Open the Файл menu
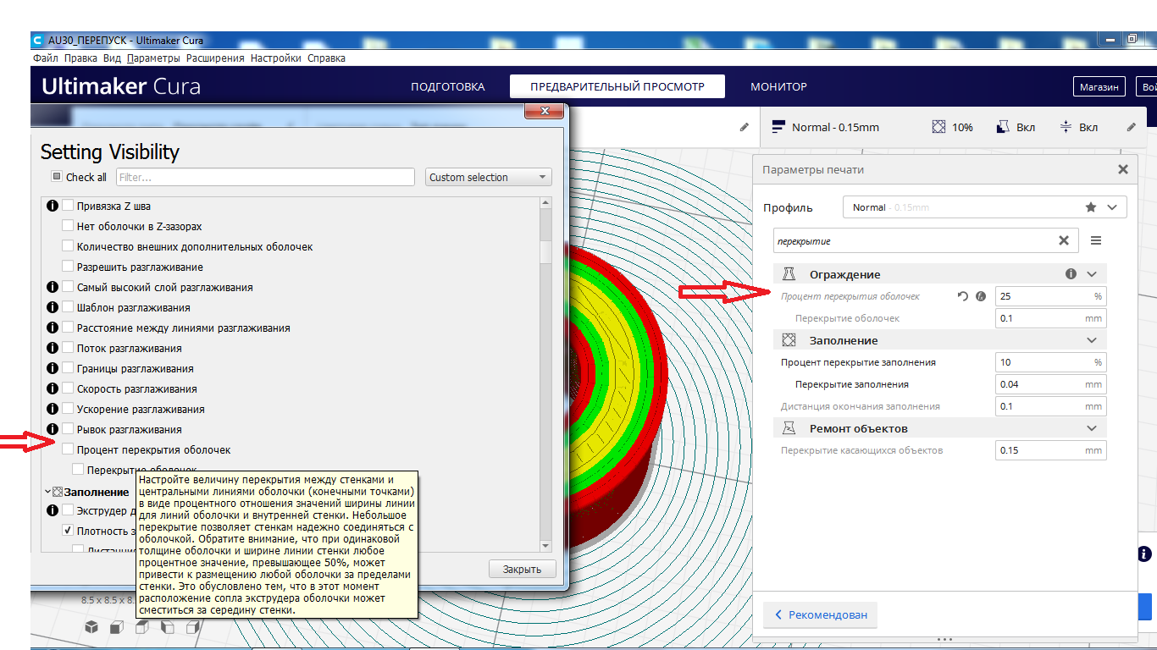The height and width of the screenshot is (650, 1157). tap(46, 58)
